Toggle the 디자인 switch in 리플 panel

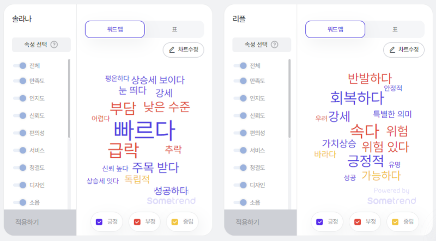point(240,185)
